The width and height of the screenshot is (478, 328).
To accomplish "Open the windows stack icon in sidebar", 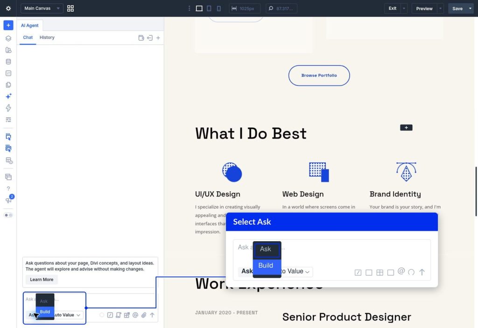I will pos(8,177).
